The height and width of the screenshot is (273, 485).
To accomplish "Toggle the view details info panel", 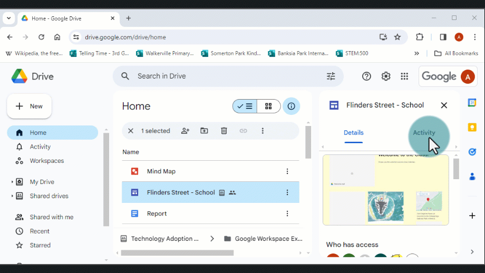I will pos(291,106).
